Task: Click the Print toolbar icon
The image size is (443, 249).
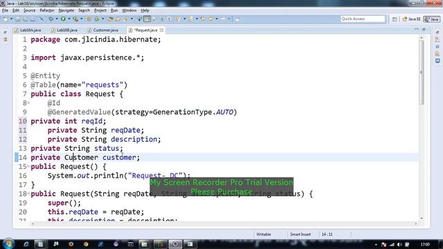Action: coord(33,19)
